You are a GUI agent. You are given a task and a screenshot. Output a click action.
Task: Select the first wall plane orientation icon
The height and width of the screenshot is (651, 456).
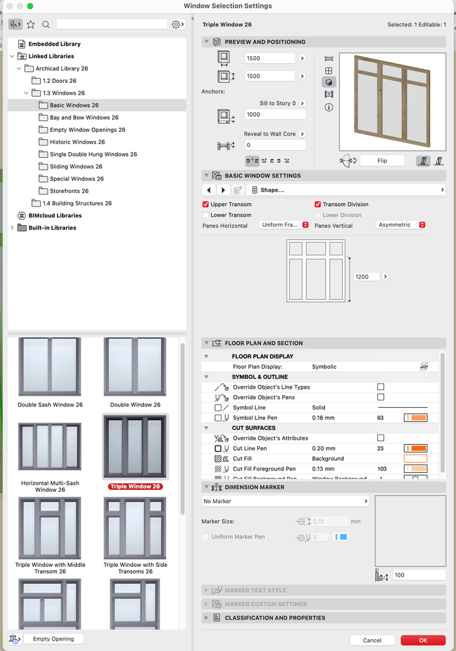[x=423, y=160]
